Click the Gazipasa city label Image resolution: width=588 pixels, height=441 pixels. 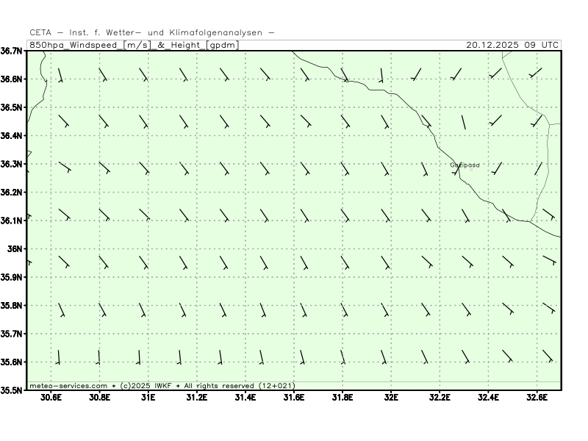coord(465,165)
